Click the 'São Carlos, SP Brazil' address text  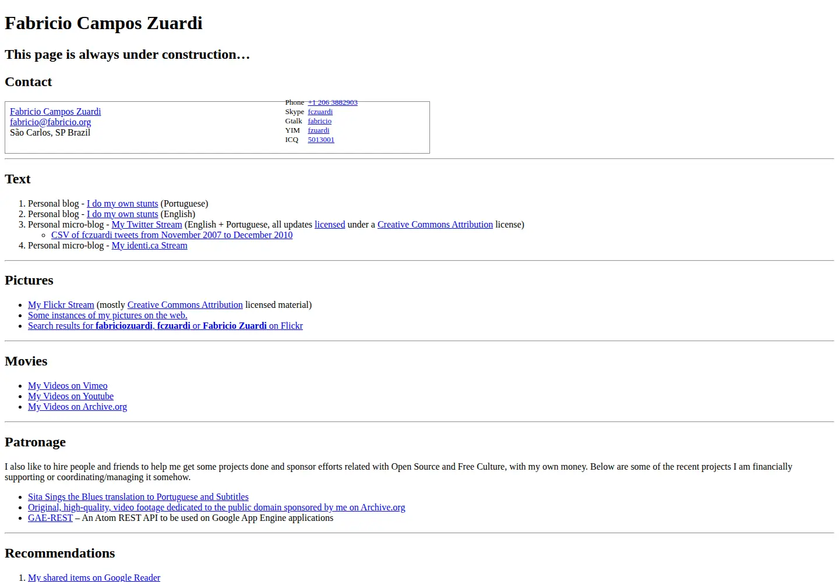tap(50, 133)
